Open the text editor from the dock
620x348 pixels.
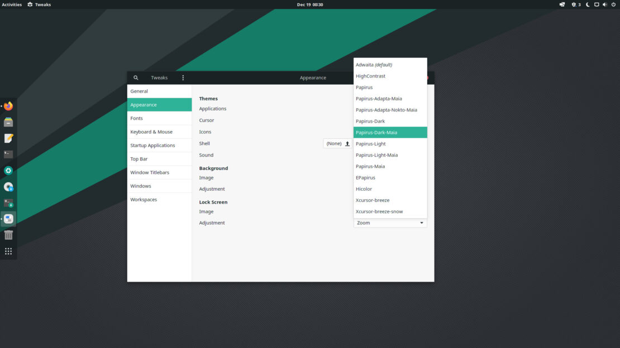tap(8, 138)
